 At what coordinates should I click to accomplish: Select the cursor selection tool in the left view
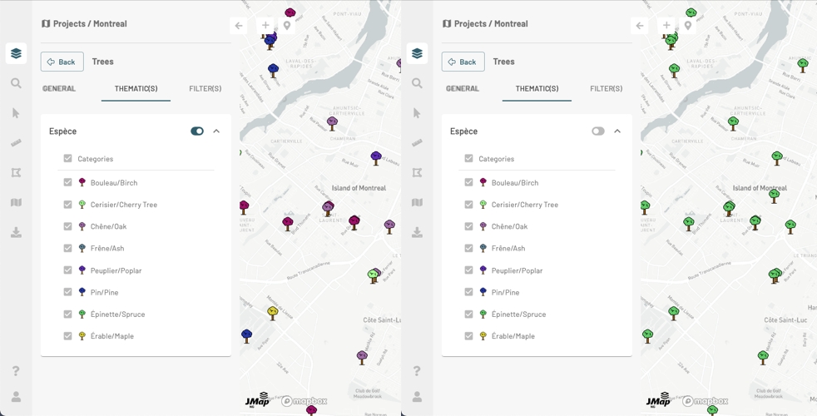[16, 113]
